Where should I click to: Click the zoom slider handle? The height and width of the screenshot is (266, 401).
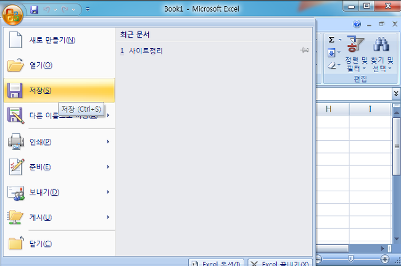(x=351, y=259)
